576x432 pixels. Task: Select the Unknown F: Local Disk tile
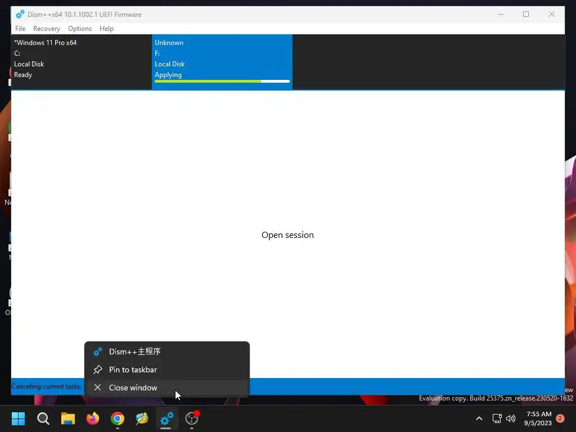tap(222, 62)
